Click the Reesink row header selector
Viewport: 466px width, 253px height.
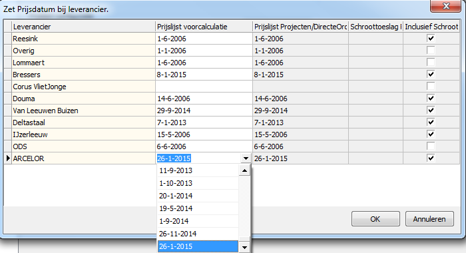click(x=8, y=39)
